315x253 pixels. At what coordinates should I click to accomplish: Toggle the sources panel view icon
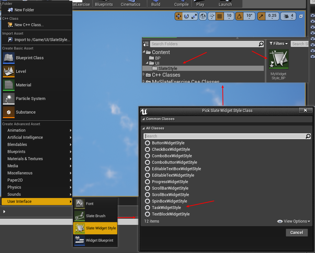146,44
